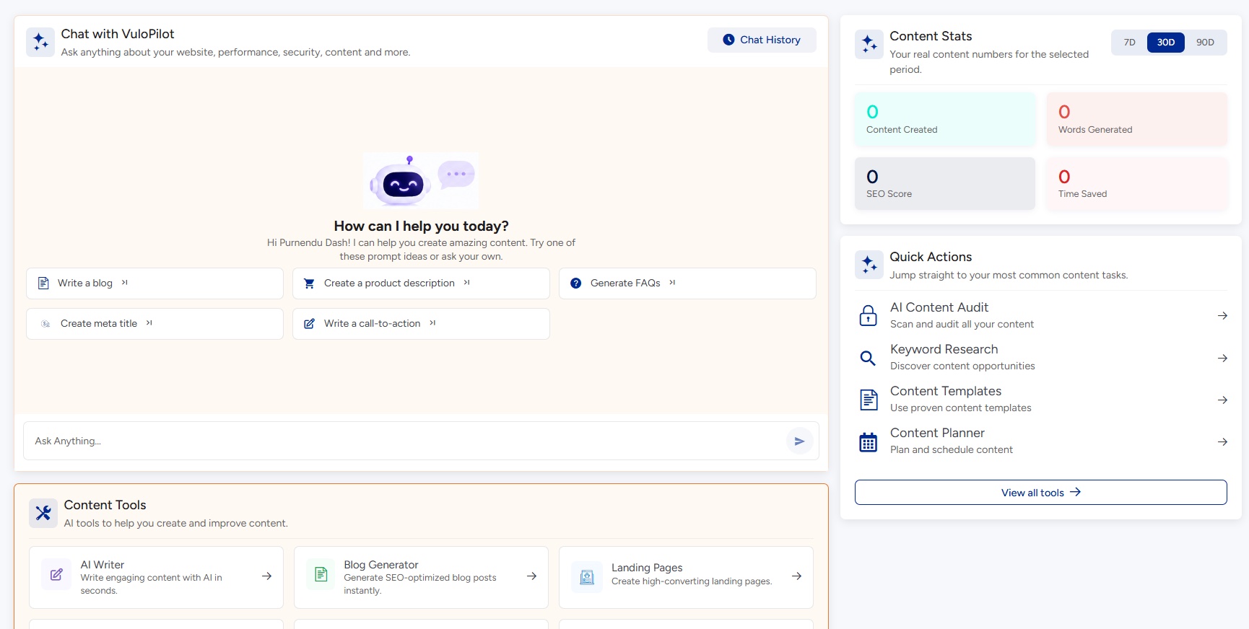Click the document icon on Write a blog

43,283
